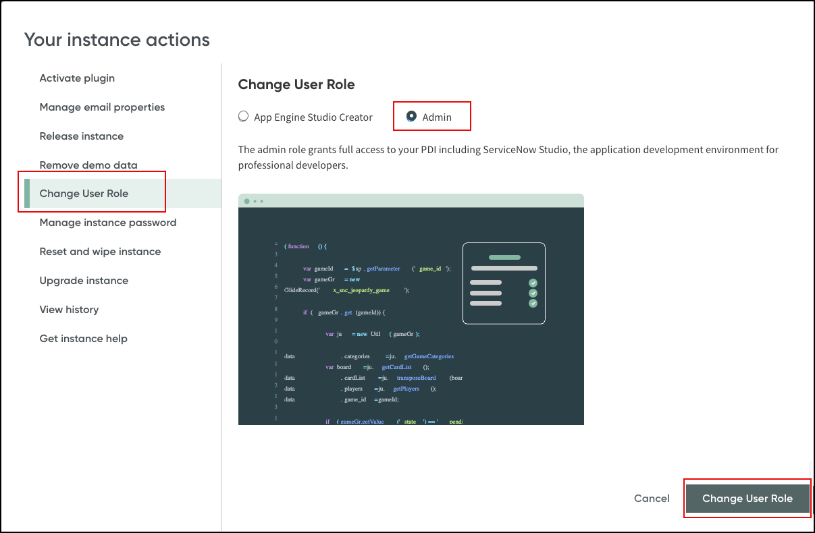Choose Release instance from the action list

pyautogui.click(x=81, y=136)
